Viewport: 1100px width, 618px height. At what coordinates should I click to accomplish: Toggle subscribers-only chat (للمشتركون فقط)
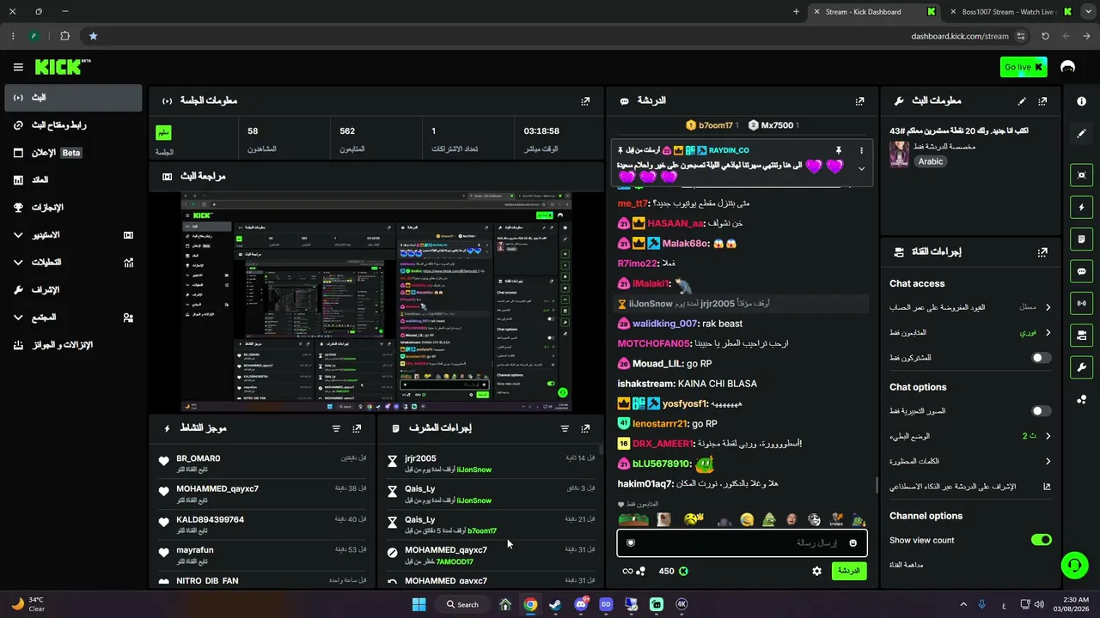pos(1041,358)
